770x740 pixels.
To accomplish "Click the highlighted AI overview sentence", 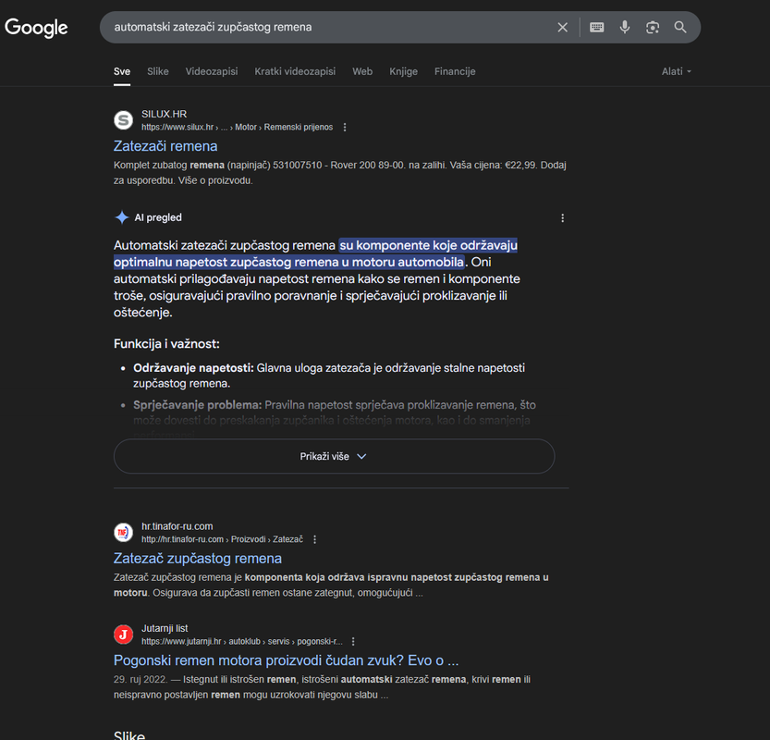I will (x=316, y=253).
